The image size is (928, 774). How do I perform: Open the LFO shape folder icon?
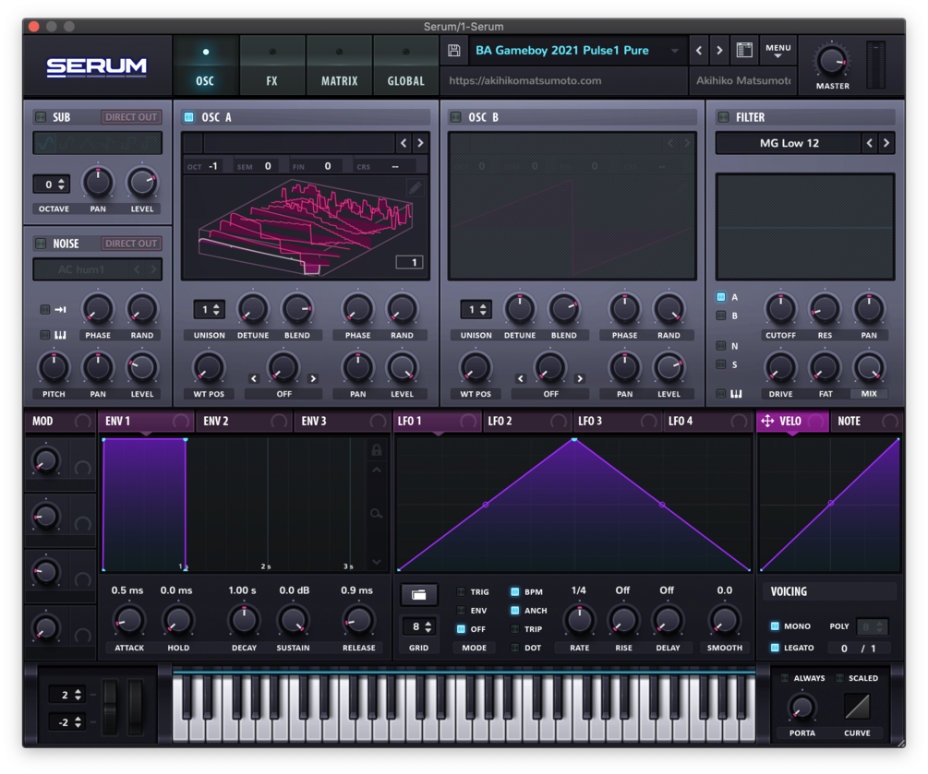[x=418, y=595]
